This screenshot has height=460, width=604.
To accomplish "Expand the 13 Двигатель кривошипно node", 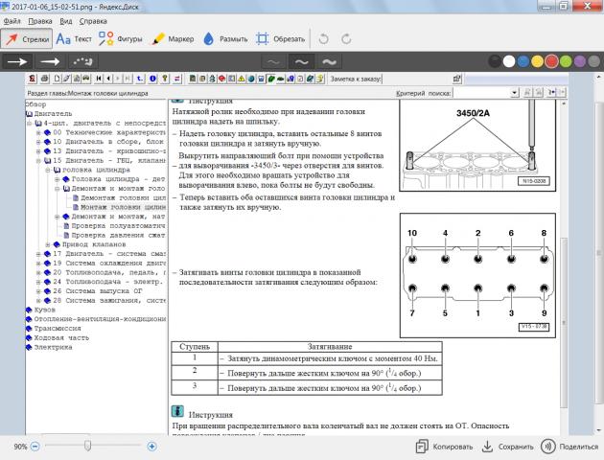I will coord(38,151).
